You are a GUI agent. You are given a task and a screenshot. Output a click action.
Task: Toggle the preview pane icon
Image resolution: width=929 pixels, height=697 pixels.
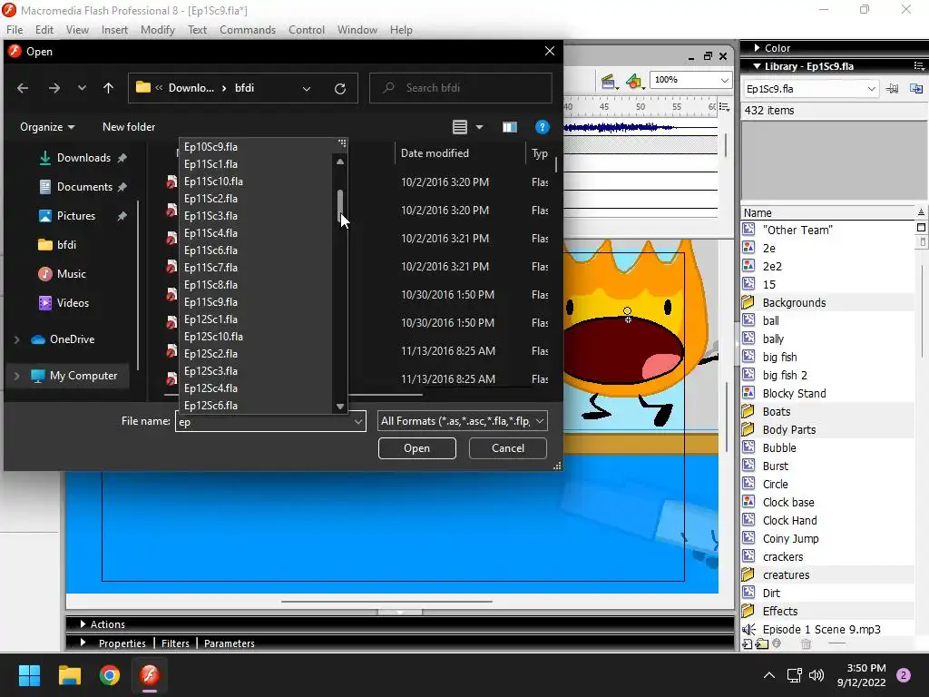(x=510, y=127)
